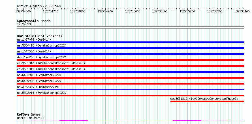This screenshot has width=252, height=124.
Task: Select the blue bar under esv3631311
Action: pyautogui.click(x=131, y=72)
